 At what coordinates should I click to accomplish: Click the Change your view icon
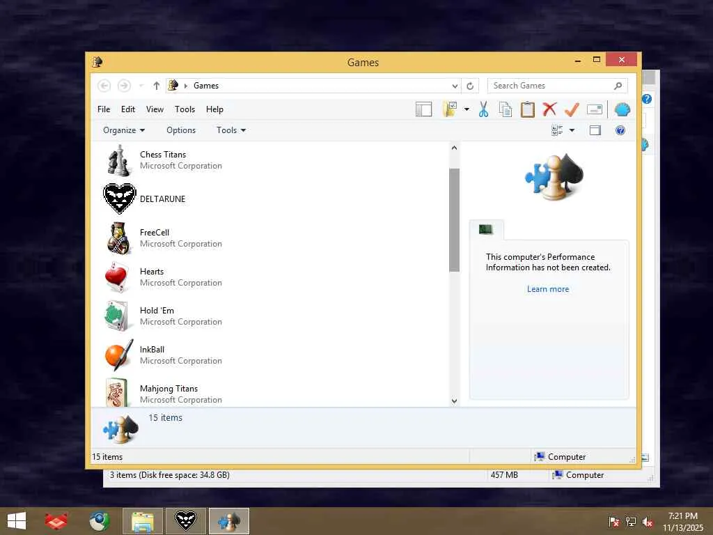pos(557,130)
